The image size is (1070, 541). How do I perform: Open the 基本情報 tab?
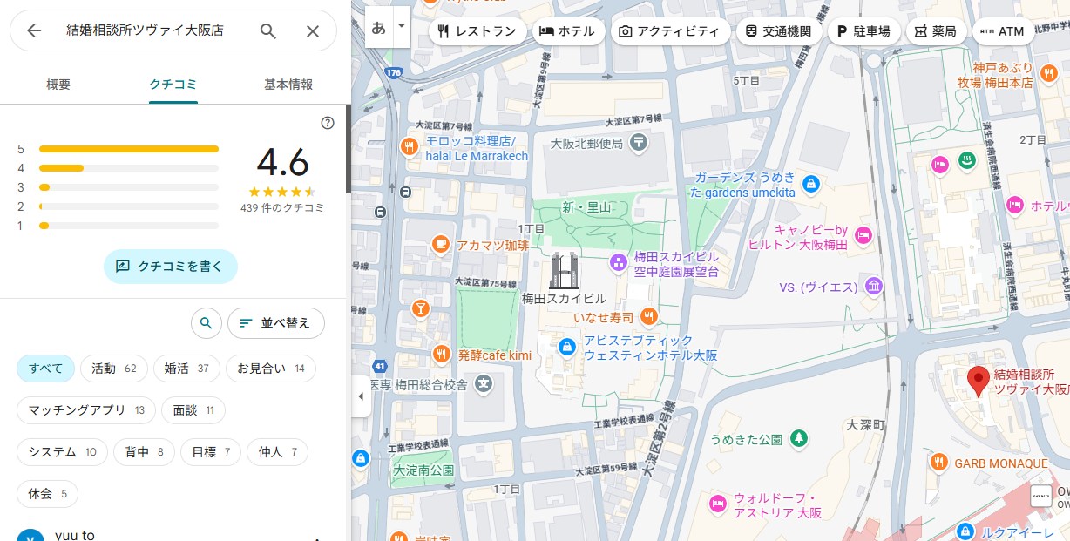click(x=288, y=85)
